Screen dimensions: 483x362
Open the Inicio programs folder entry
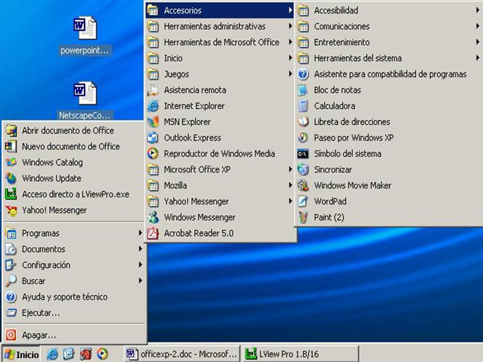(x=220, y=58)
